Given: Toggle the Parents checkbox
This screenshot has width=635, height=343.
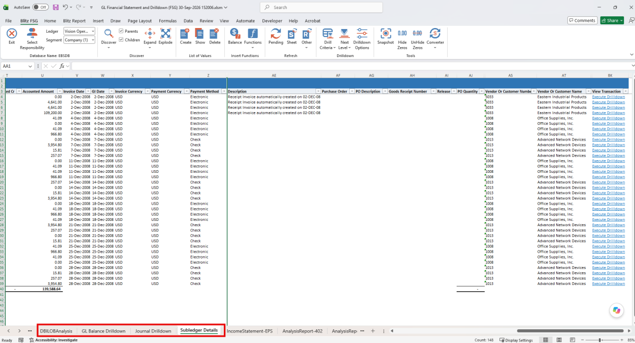Looking at the screenshot, I should coord(121,31).
